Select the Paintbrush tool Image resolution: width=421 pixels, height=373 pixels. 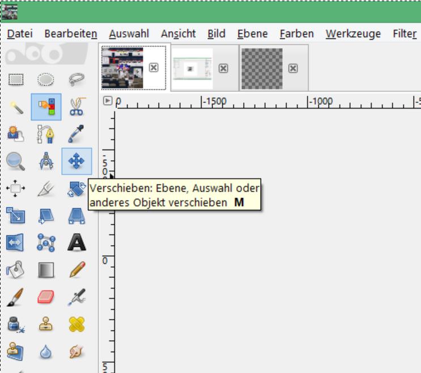[15, 297]
